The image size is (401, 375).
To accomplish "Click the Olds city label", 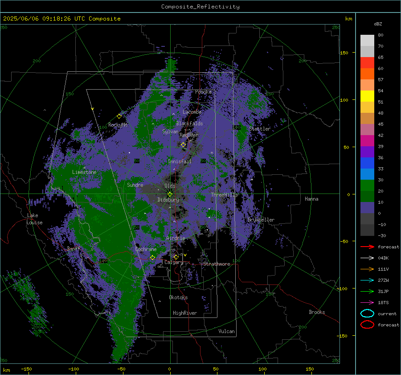I will [170, 186].
